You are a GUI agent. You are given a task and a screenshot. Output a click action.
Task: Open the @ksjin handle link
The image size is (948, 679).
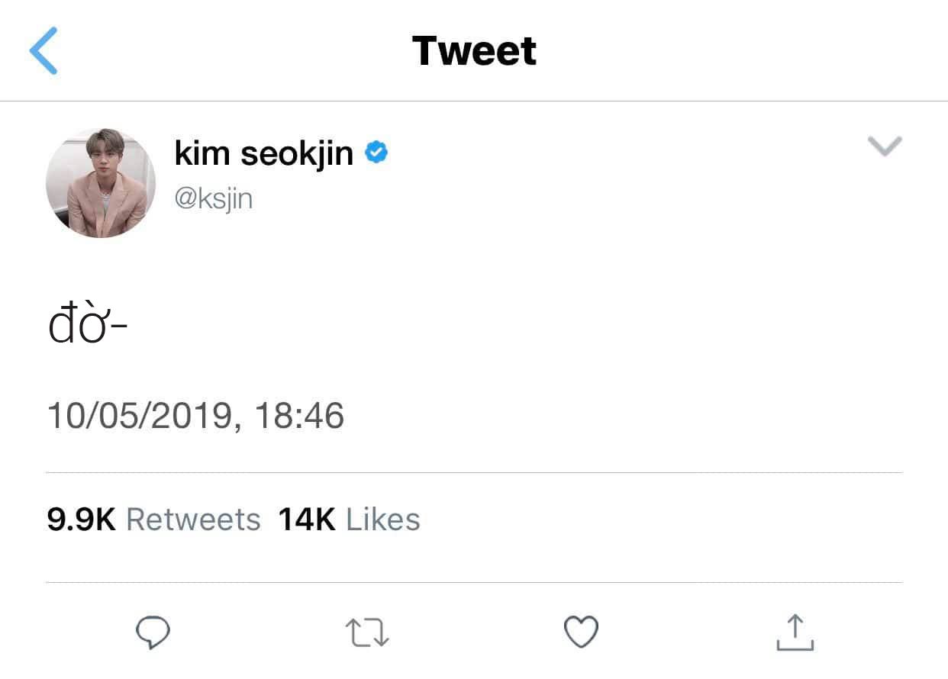214,199
